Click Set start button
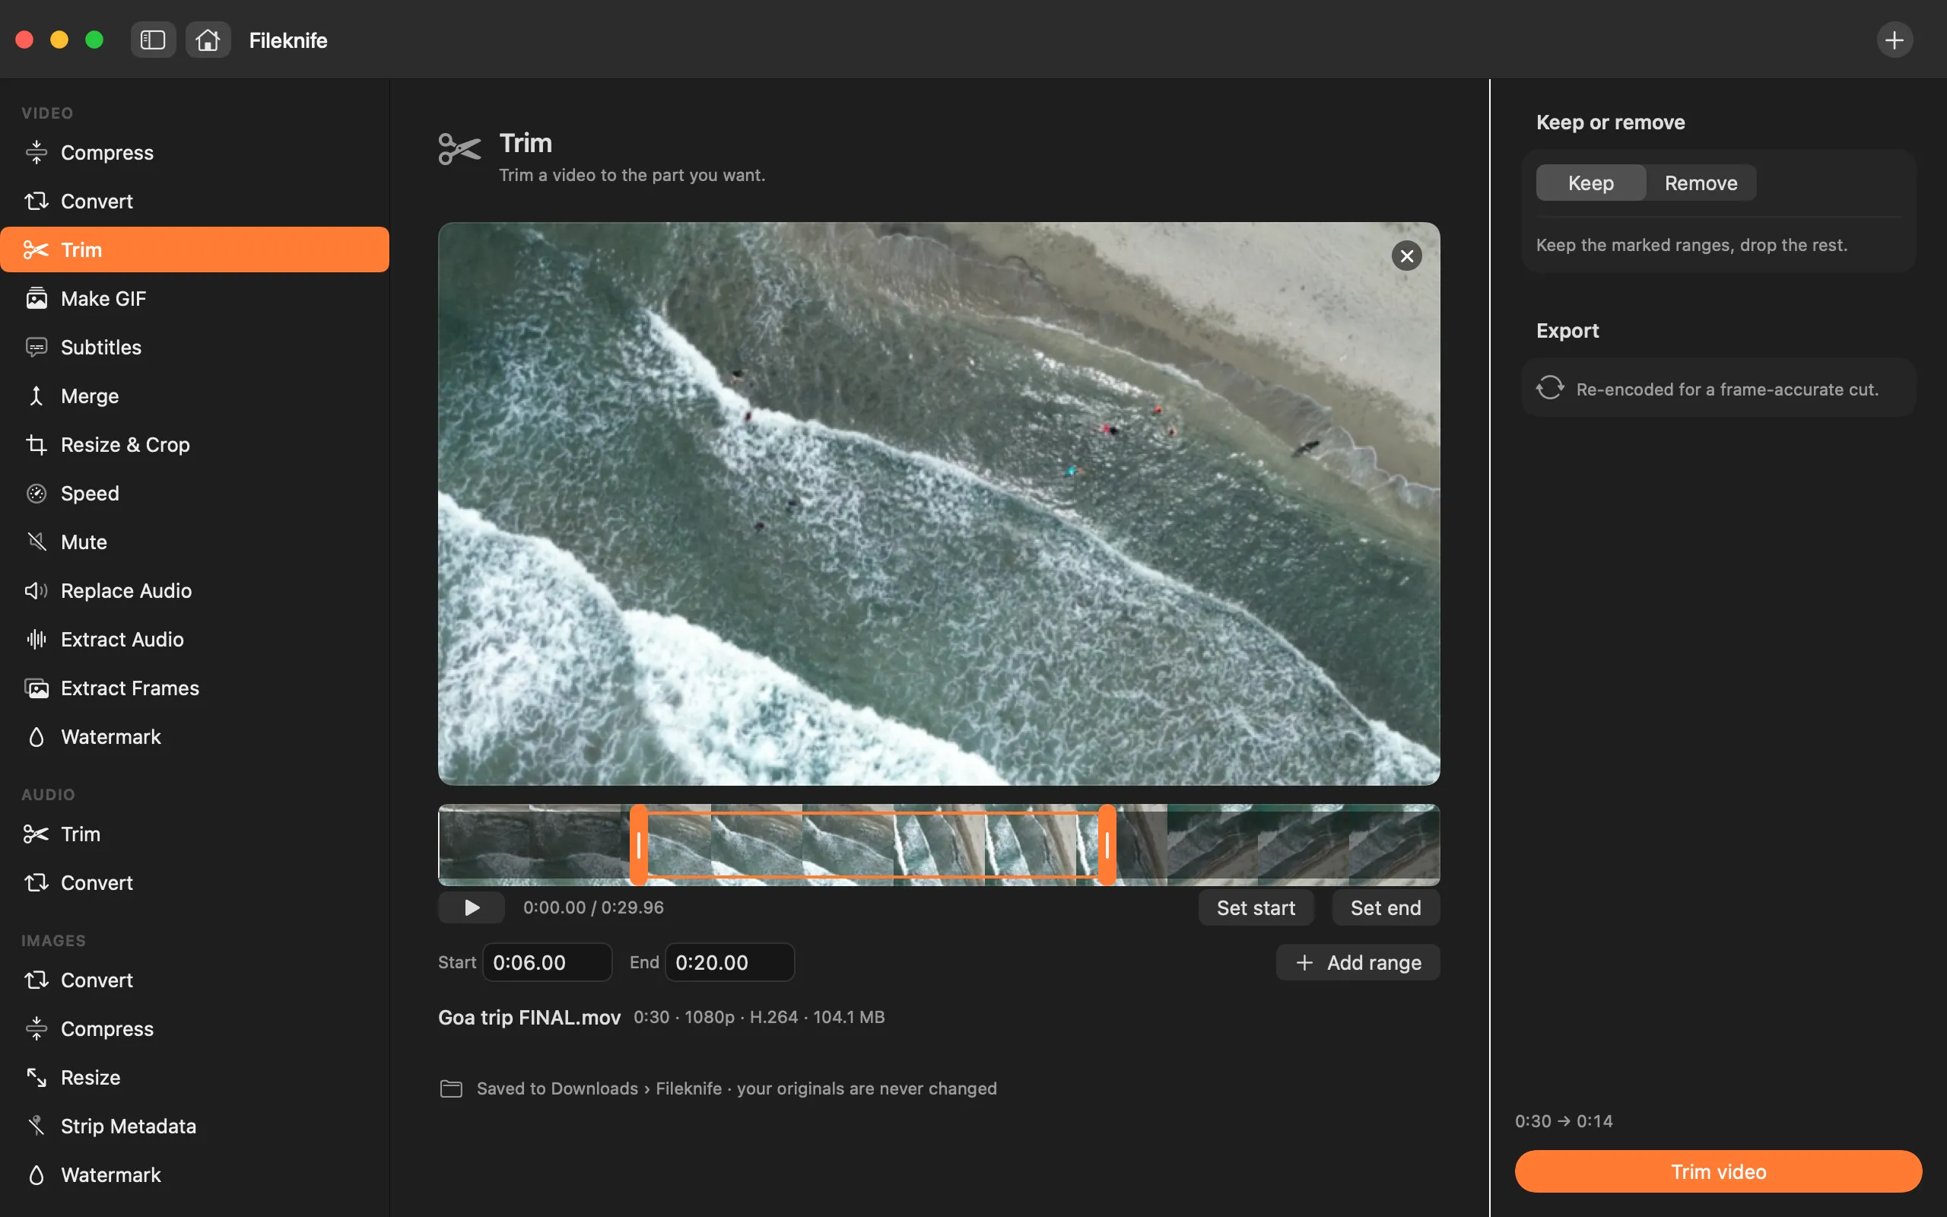This screenshot has height=1217, width=1947. (1255, 908)
